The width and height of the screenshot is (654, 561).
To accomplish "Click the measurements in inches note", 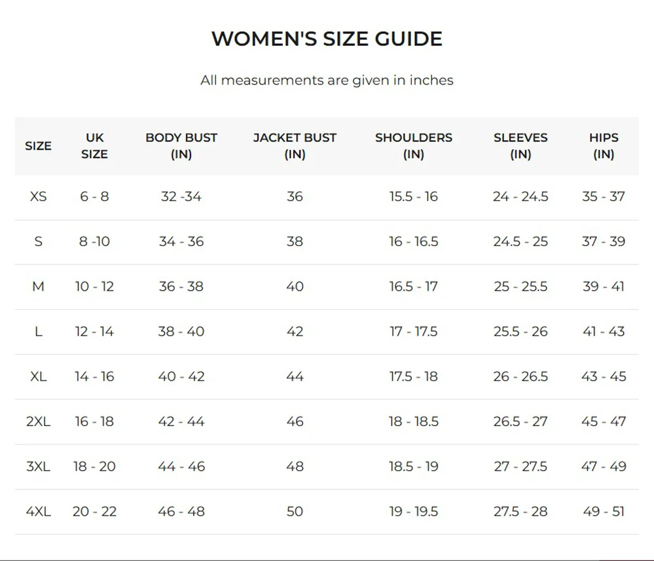I will 327,81.
